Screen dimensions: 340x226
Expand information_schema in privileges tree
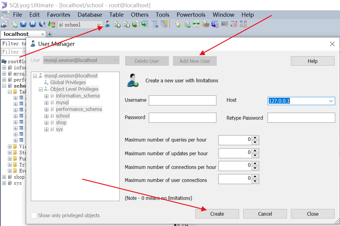[46, 96]
